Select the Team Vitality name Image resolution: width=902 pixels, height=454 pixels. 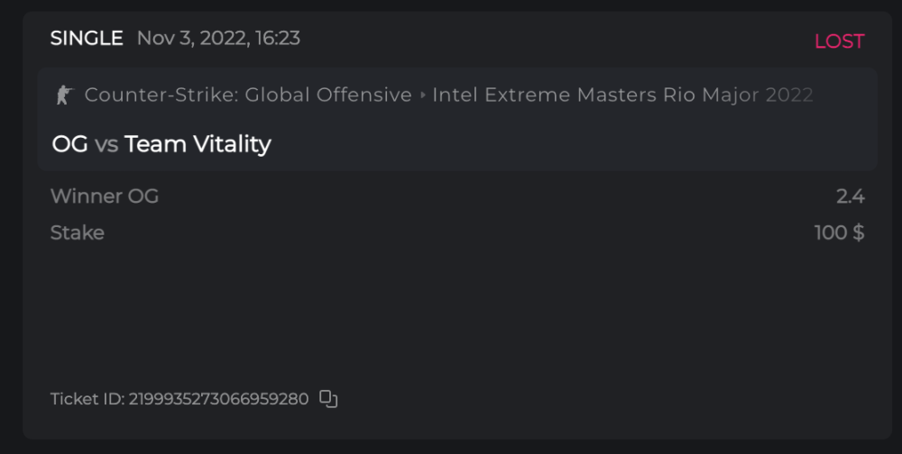[198, 144]
